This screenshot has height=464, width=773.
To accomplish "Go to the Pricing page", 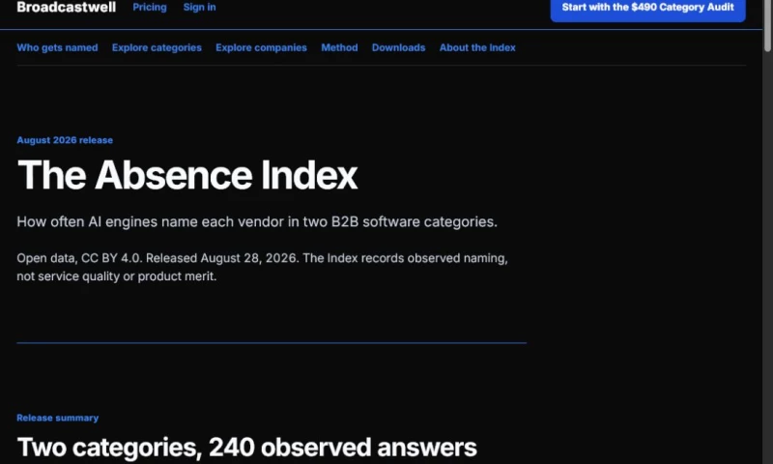I will (x=150, y=7).
